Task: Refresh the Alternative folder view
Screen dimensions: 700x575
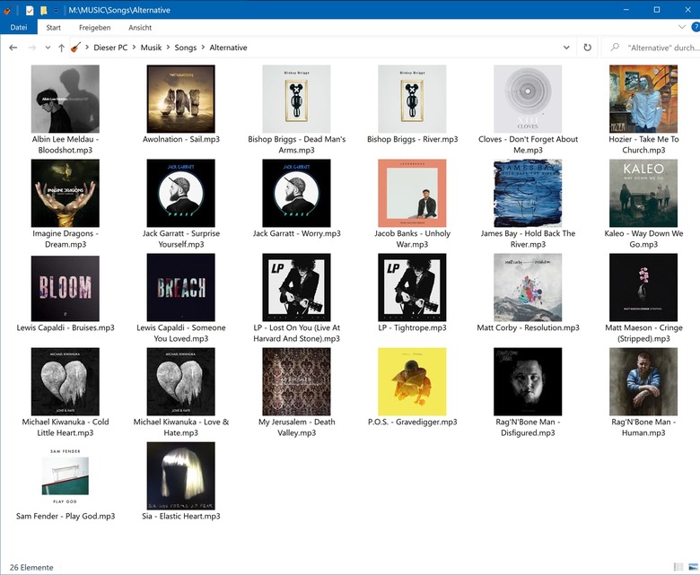Action: tap(588, 48)
